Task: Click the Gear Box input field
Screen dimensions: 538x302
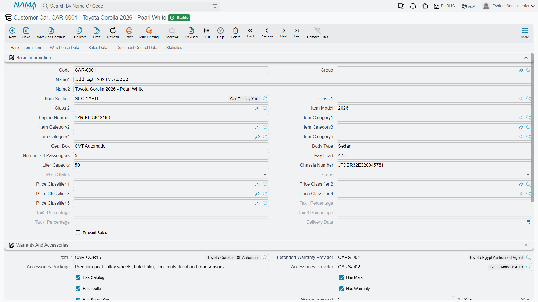Action: pos(171,146)
